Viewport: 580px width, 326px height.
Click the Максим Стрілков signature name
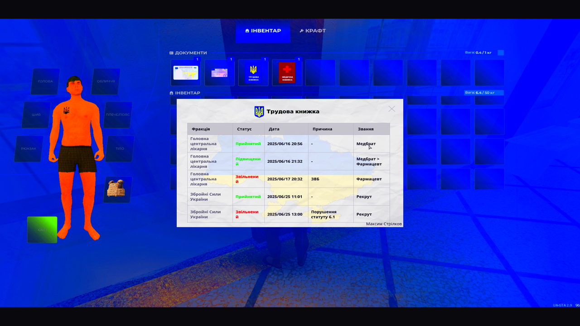click(384, 224)
